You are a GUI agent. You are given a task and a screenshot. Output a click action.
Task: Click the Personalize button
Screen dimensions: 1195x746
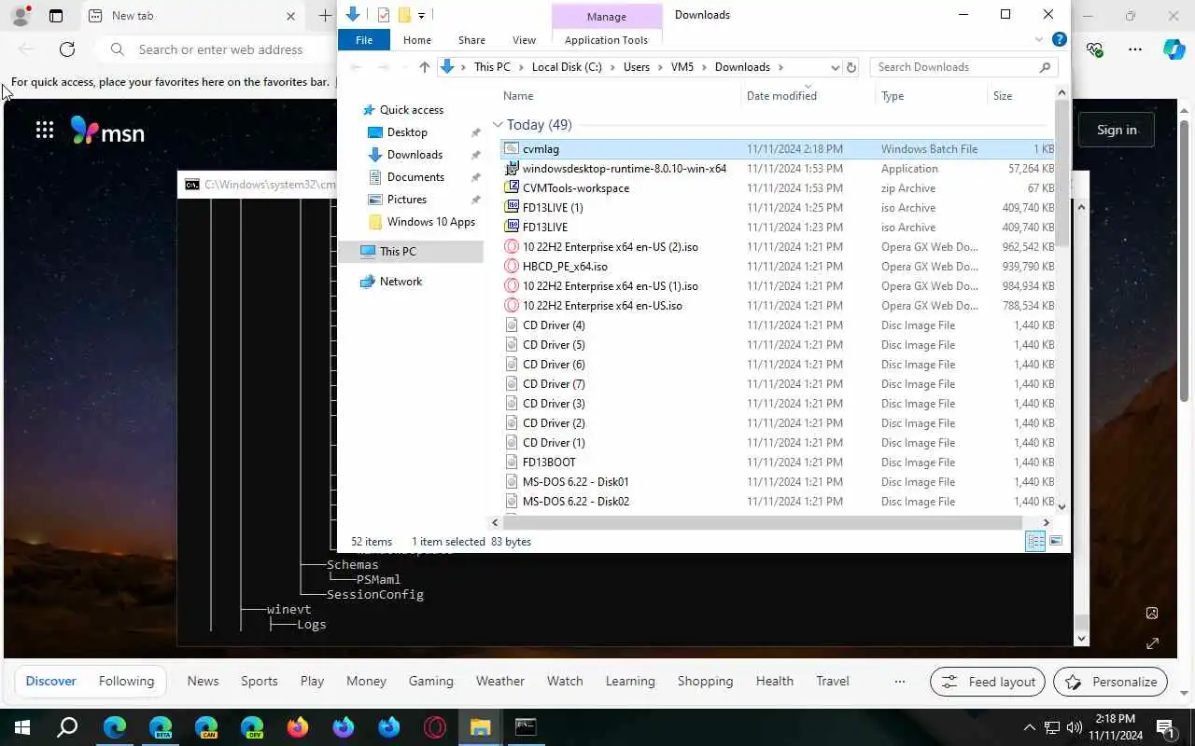(x=1110, y=682)
